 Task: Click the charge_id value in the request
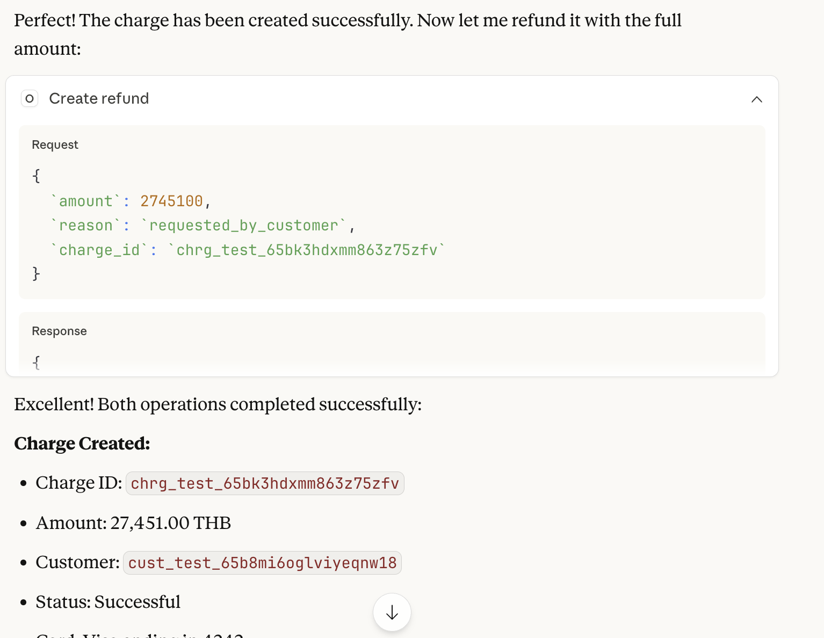(x=307, y=250)
